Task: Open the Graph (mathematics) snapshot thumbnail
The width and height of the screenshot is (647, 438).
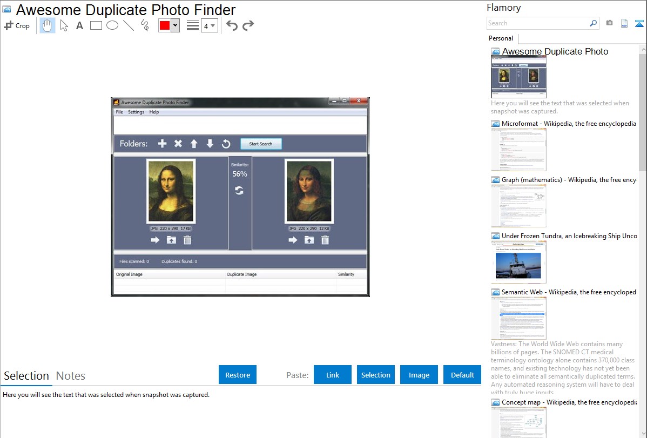Action: coord(518,206)
